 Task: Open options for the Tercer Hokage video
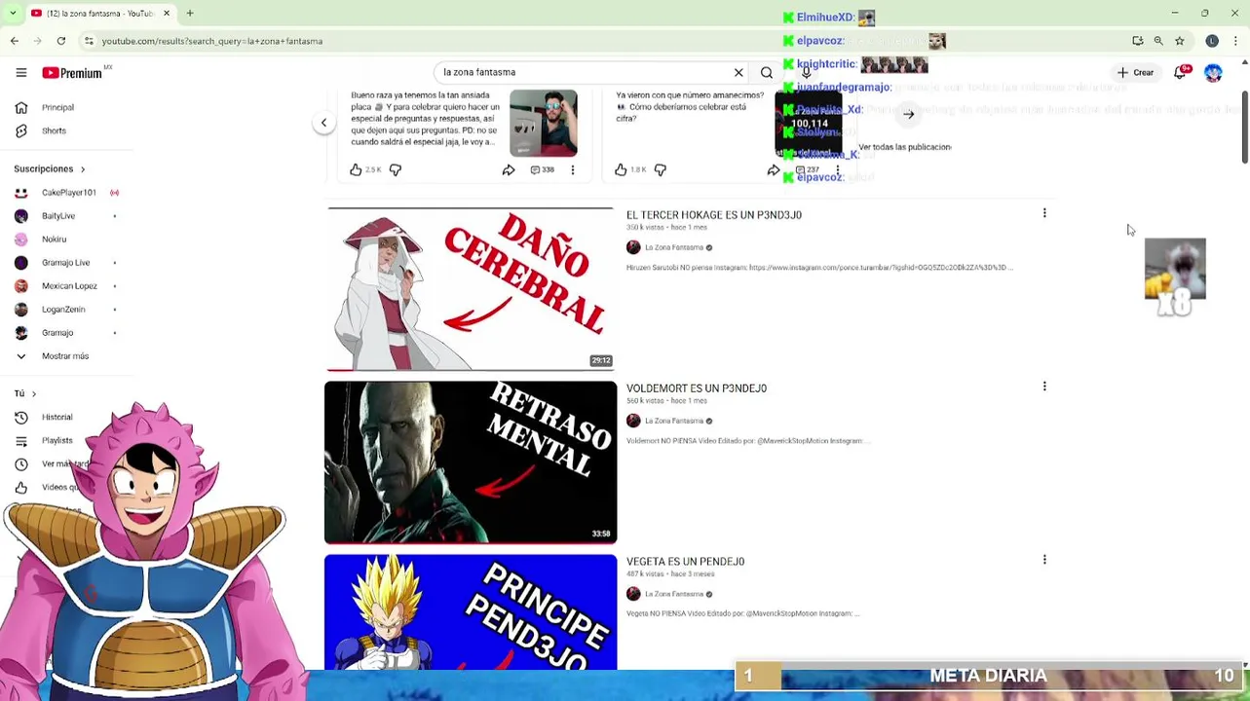coord(1044,213)
